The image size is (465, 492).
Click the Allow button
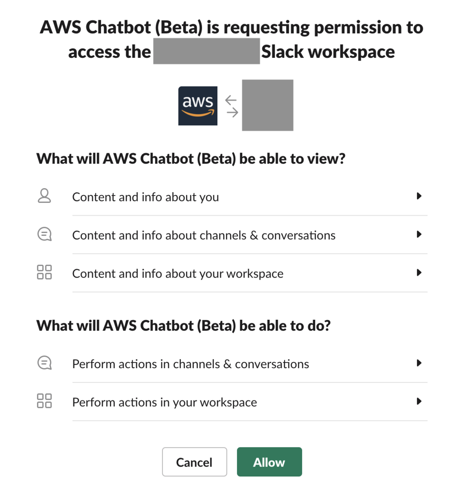(x=269, y=462)
